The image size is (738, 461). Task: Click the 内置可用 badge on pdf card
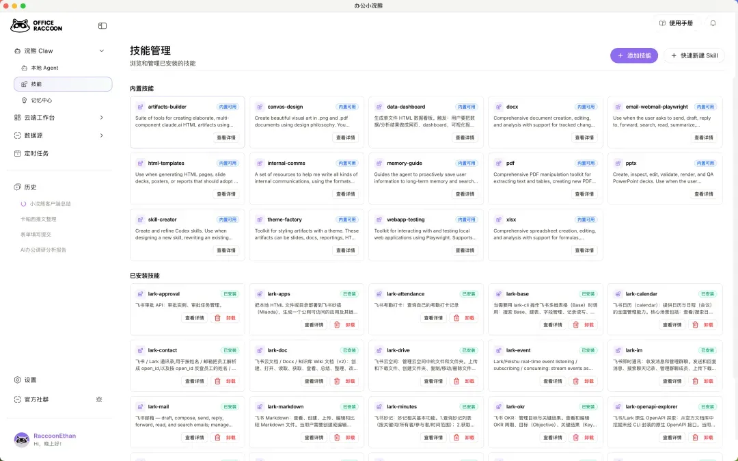pyautogui.click(x=586, y=163)
